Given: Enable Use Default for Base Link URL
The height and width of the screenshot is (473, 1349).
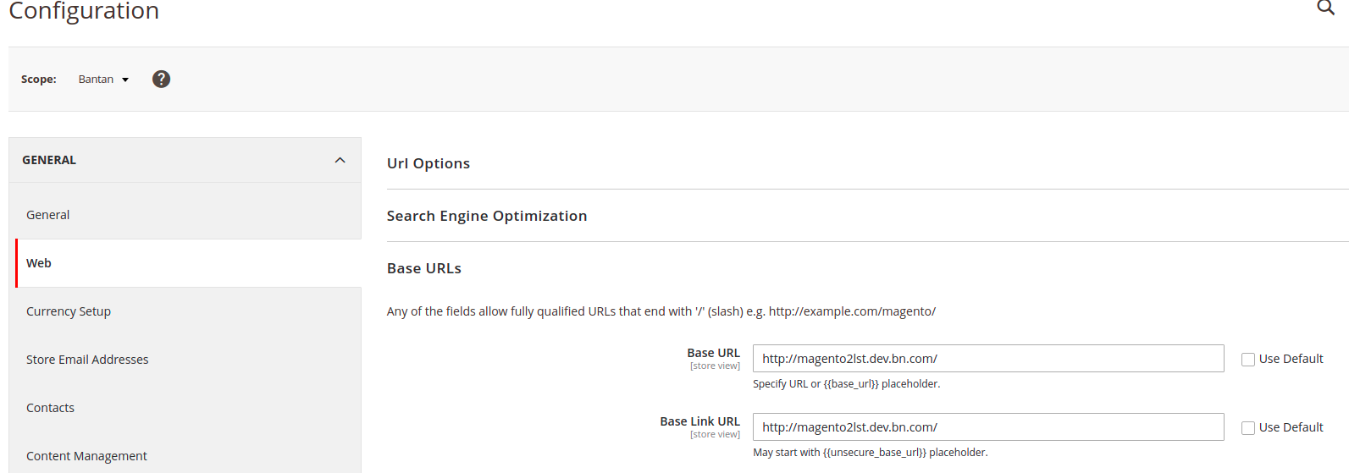Looking at the screenshot, I should point(1247,428).
